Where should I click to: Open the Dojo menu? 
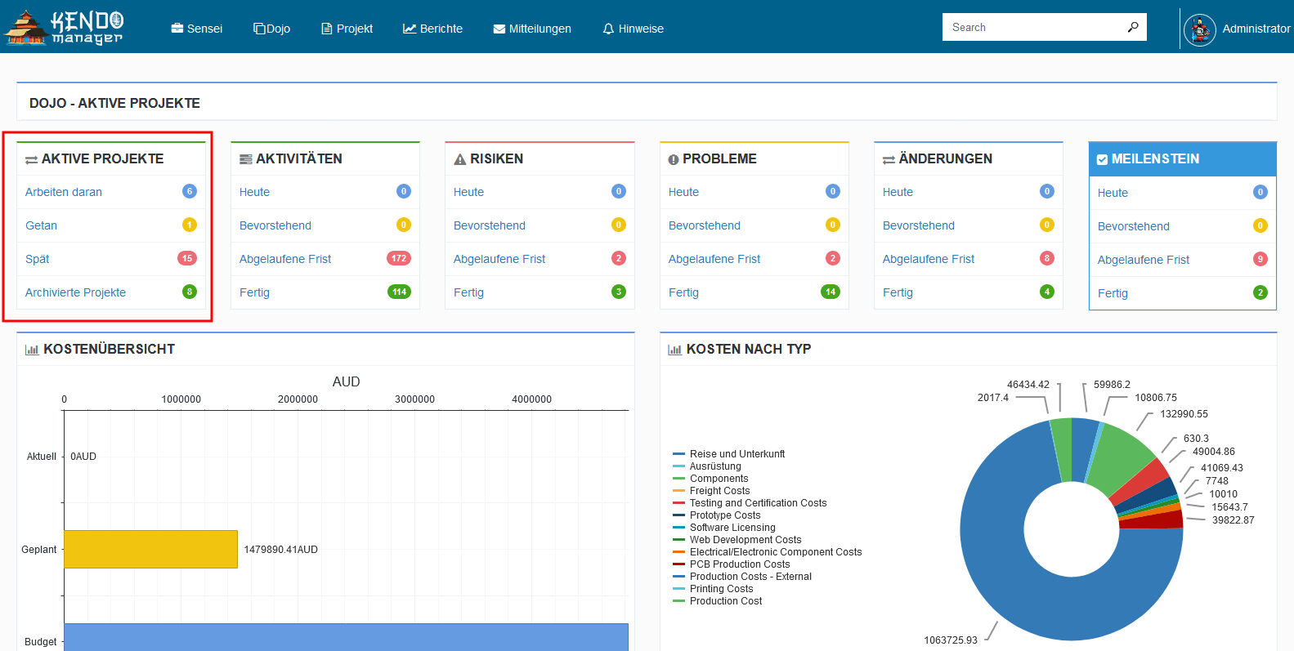pyautogui.click(x=271, y=29)
